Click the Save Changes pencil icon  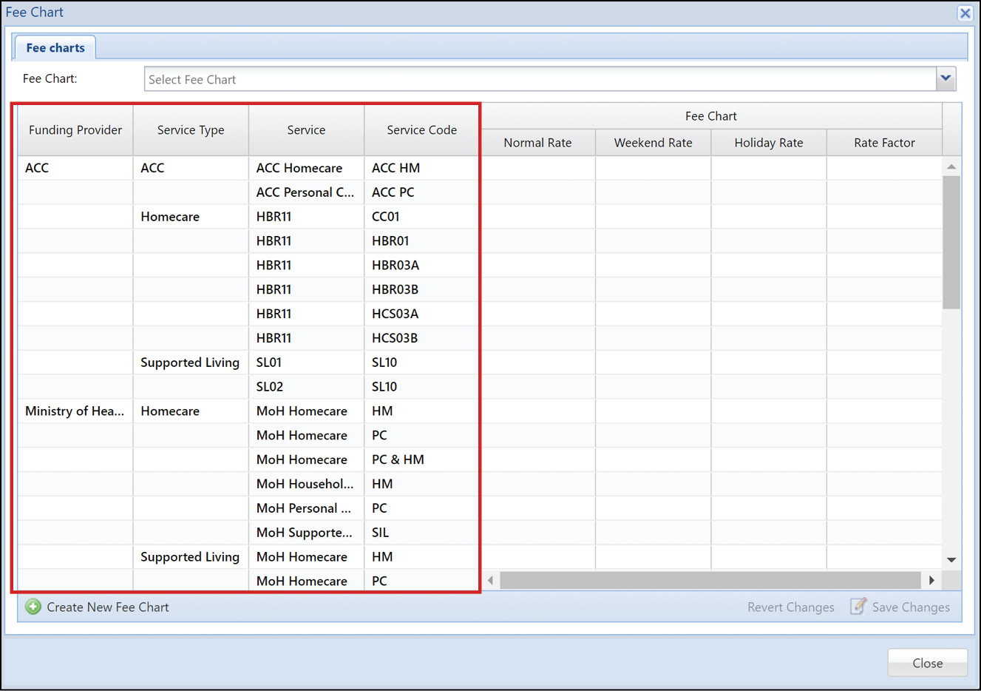(x=858, y=607)
